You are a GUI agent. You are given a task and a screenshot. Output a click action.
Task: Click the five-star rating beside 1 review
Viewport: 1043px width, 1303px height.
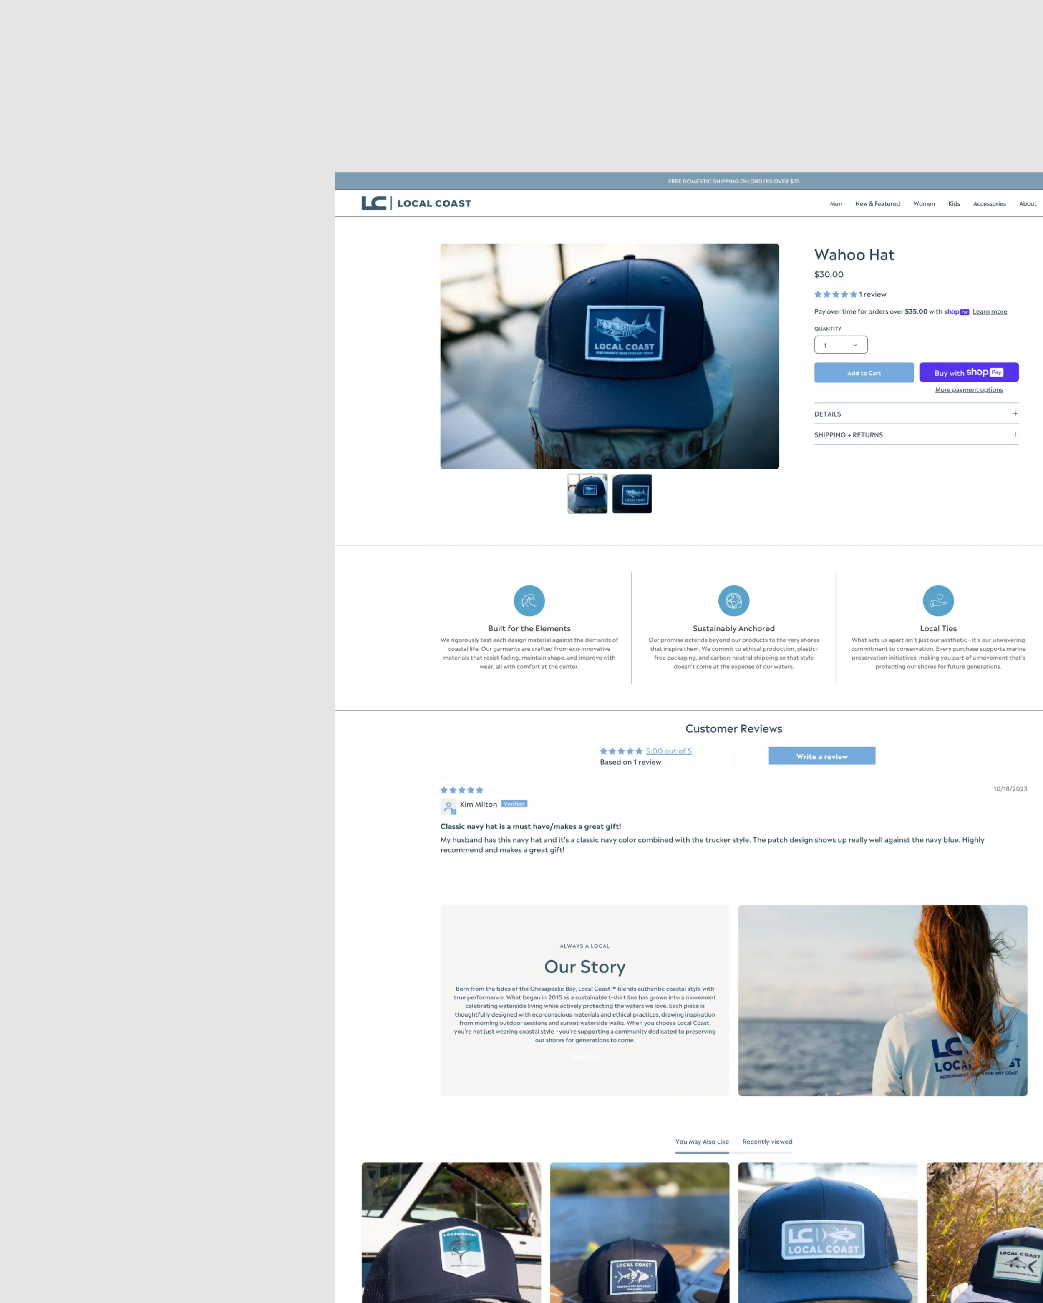(835, 294)
